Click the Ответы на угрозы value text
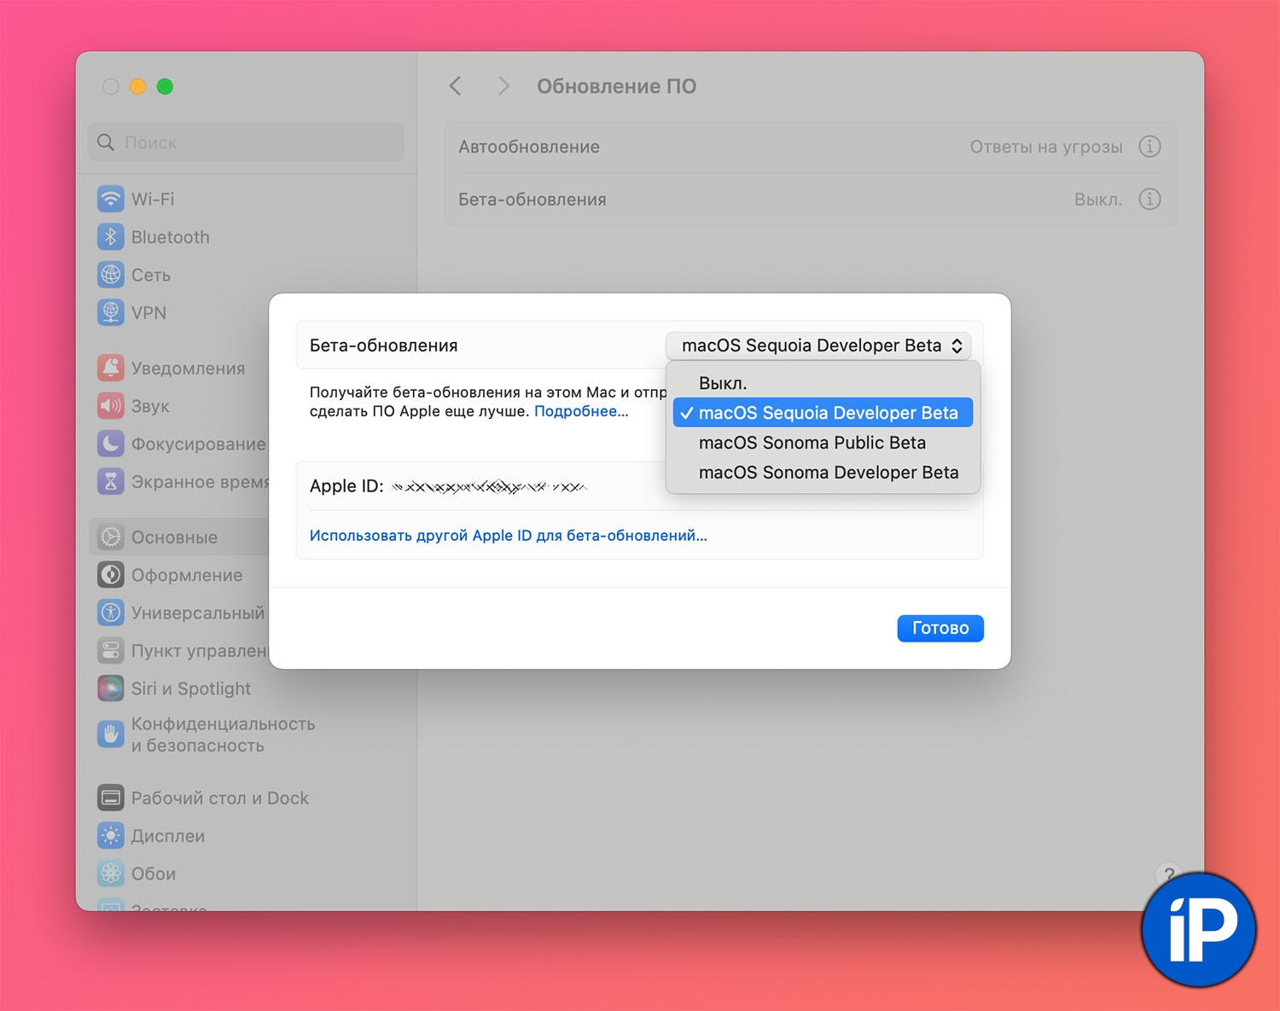The height and width of the screenshot is (1011, 1280). (1046, 147)
